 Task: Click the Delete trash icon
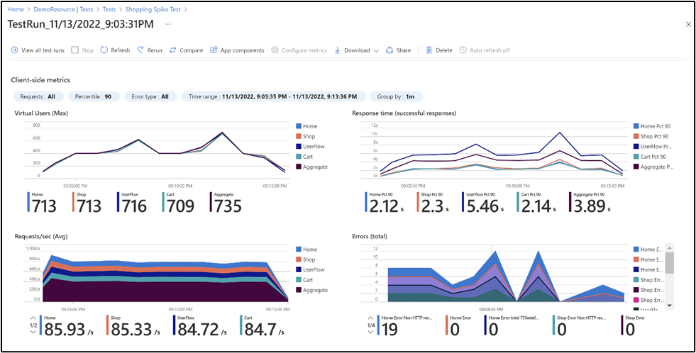point(429,50)
